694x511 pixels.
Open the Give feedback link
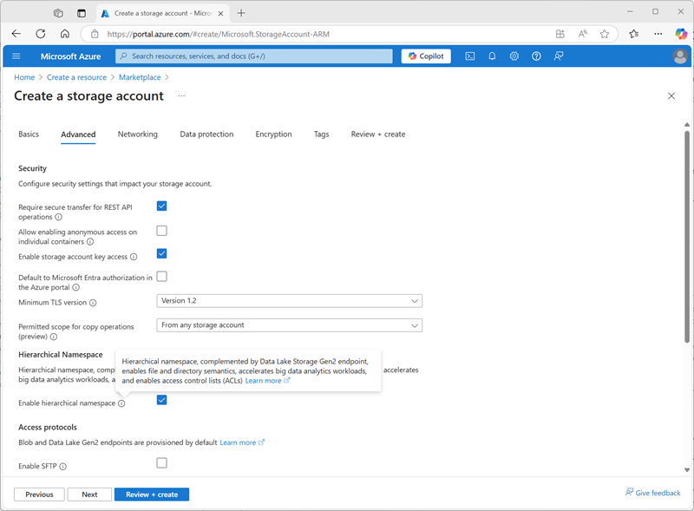point(653,493)
